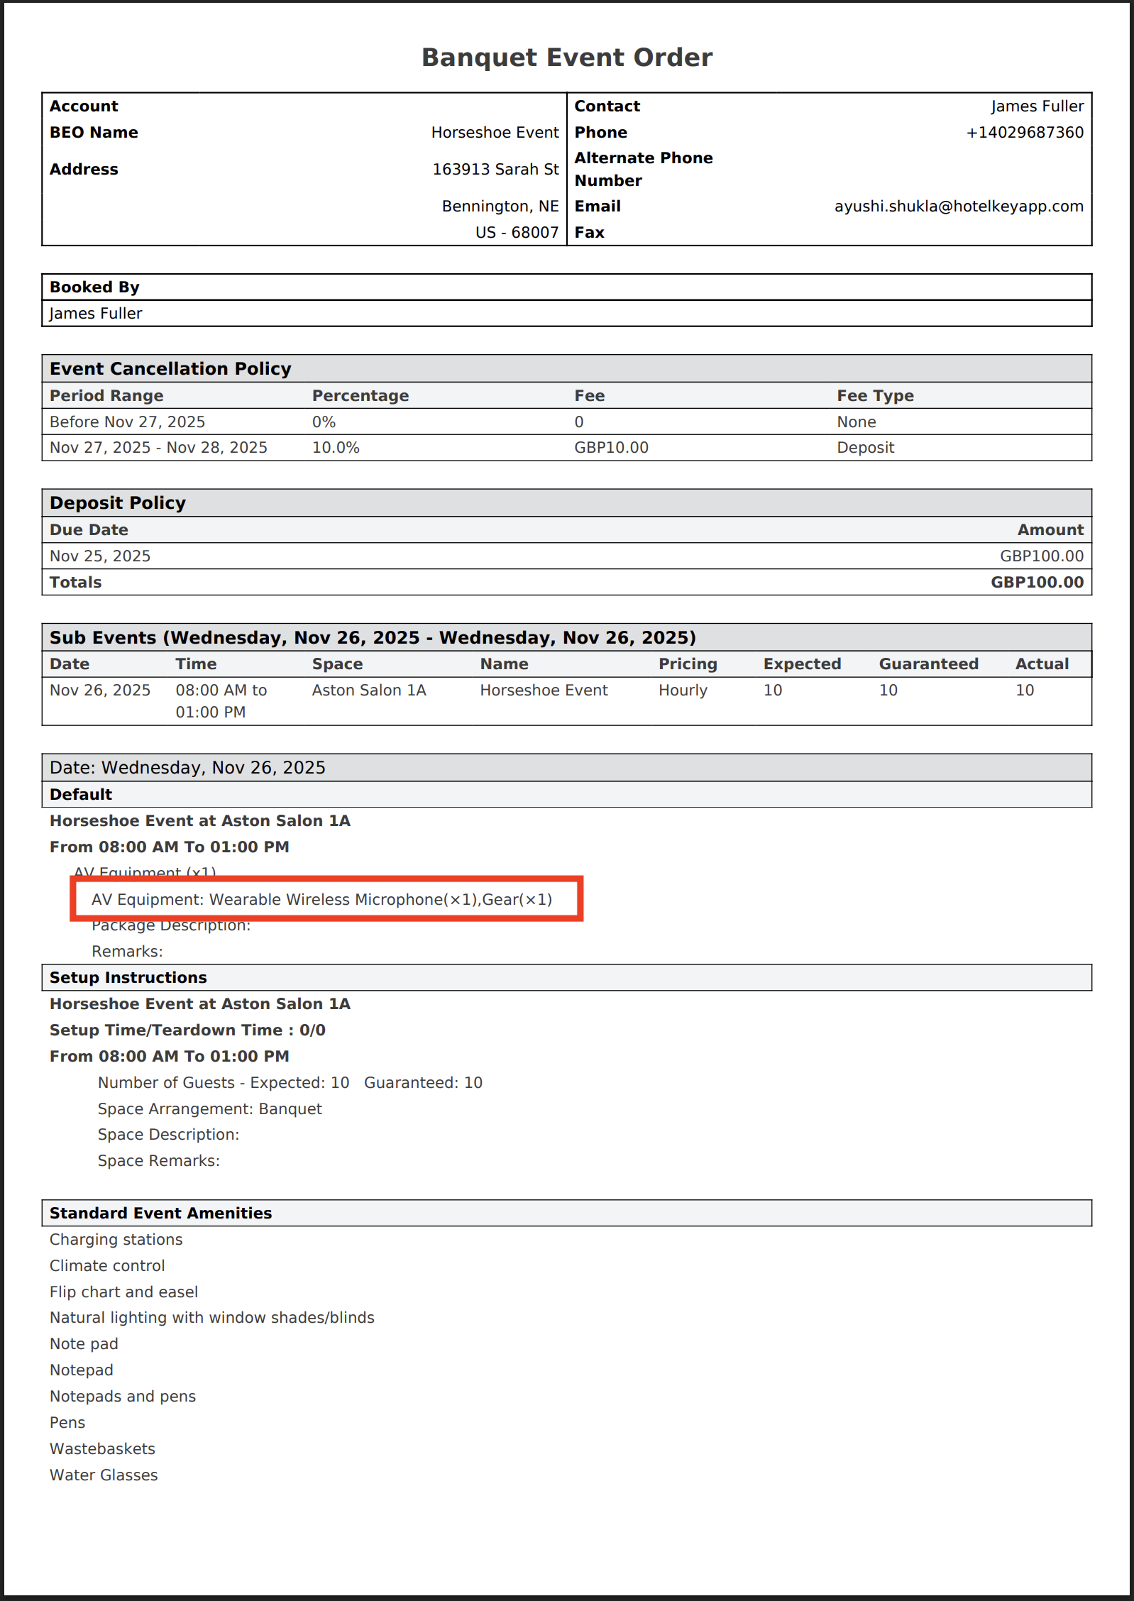The height and width of the screenshot is (1601, 1134).
Task: Click the email address ayushi.shukla@hotelkeyapp.com
Action: pyautogui.click(x=958, y=207)
